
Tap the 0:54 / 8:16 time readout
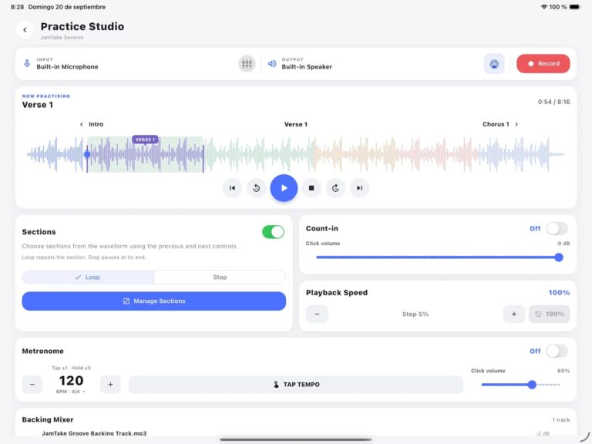(x=554, y=102)
